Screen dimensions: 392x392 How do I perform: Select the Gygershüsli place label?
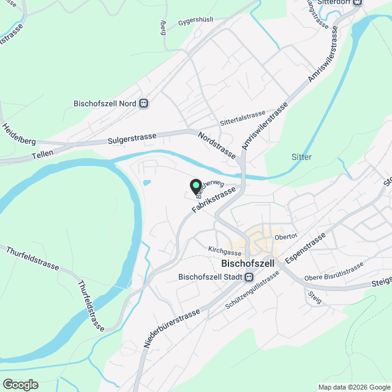coord(195,21)
